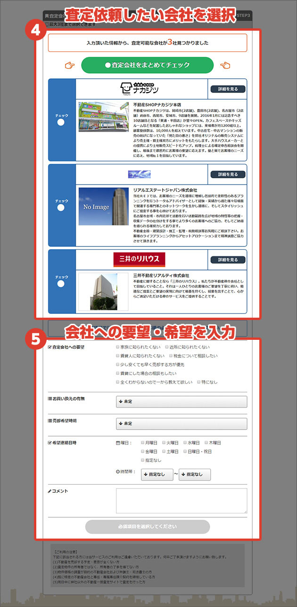Image resolution: width=297 pixels, height=607 pixels.
Task: Open 詳細を見る for 三井のリハウス
Action: click(x=228, y=260)
